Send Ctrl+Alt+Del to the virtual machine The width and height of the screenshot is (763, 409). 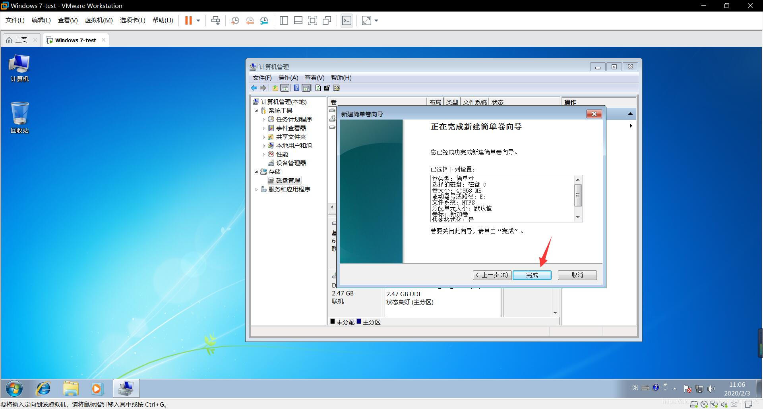point(216,20)
